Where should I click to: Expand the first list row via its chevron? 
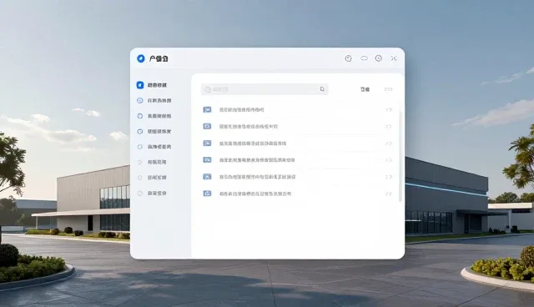pyautogui.click(x=389, y=109)
